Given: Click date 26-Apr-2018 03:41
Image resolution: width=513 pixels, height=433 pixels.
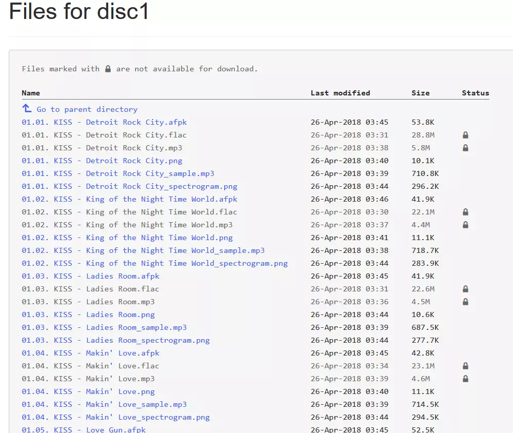Looking at the screenshot, I should click(x=349, y=238).
